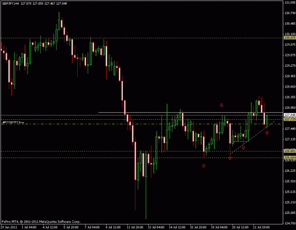Click the 130.075 price level tag
This screenshot has height=230, width=296.
click(290, 38)
